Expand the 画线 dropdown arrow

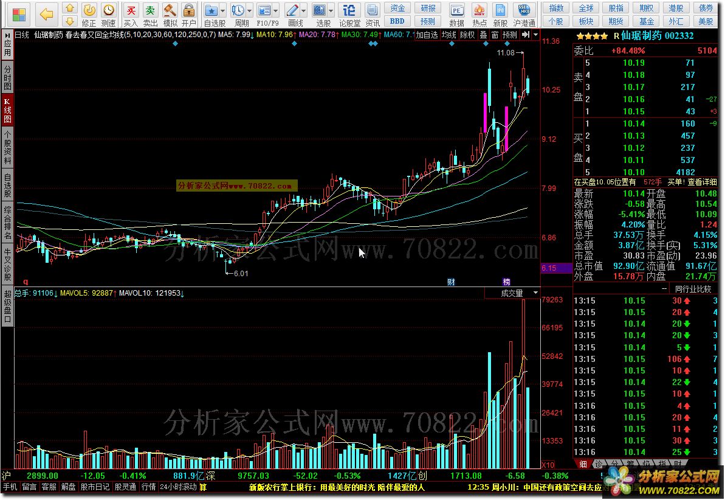pos(304,10)
